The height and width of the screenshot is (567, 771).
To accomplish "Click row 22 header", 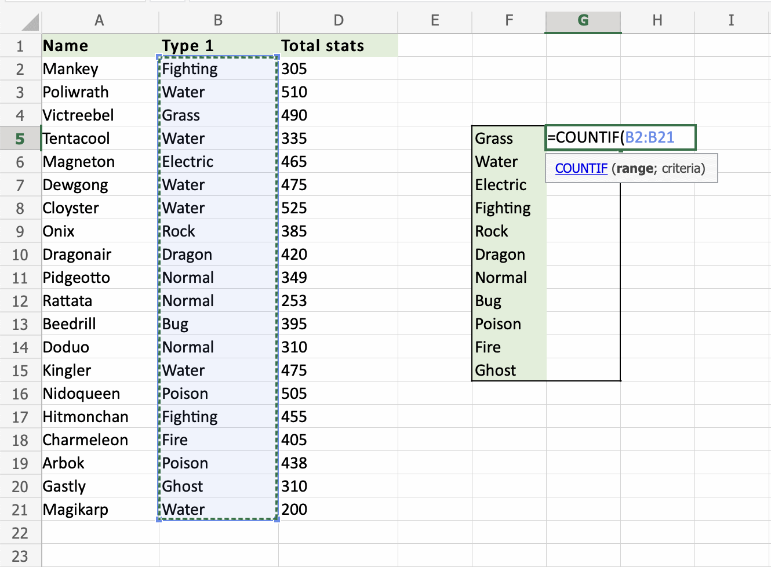I will coord(20,533).
